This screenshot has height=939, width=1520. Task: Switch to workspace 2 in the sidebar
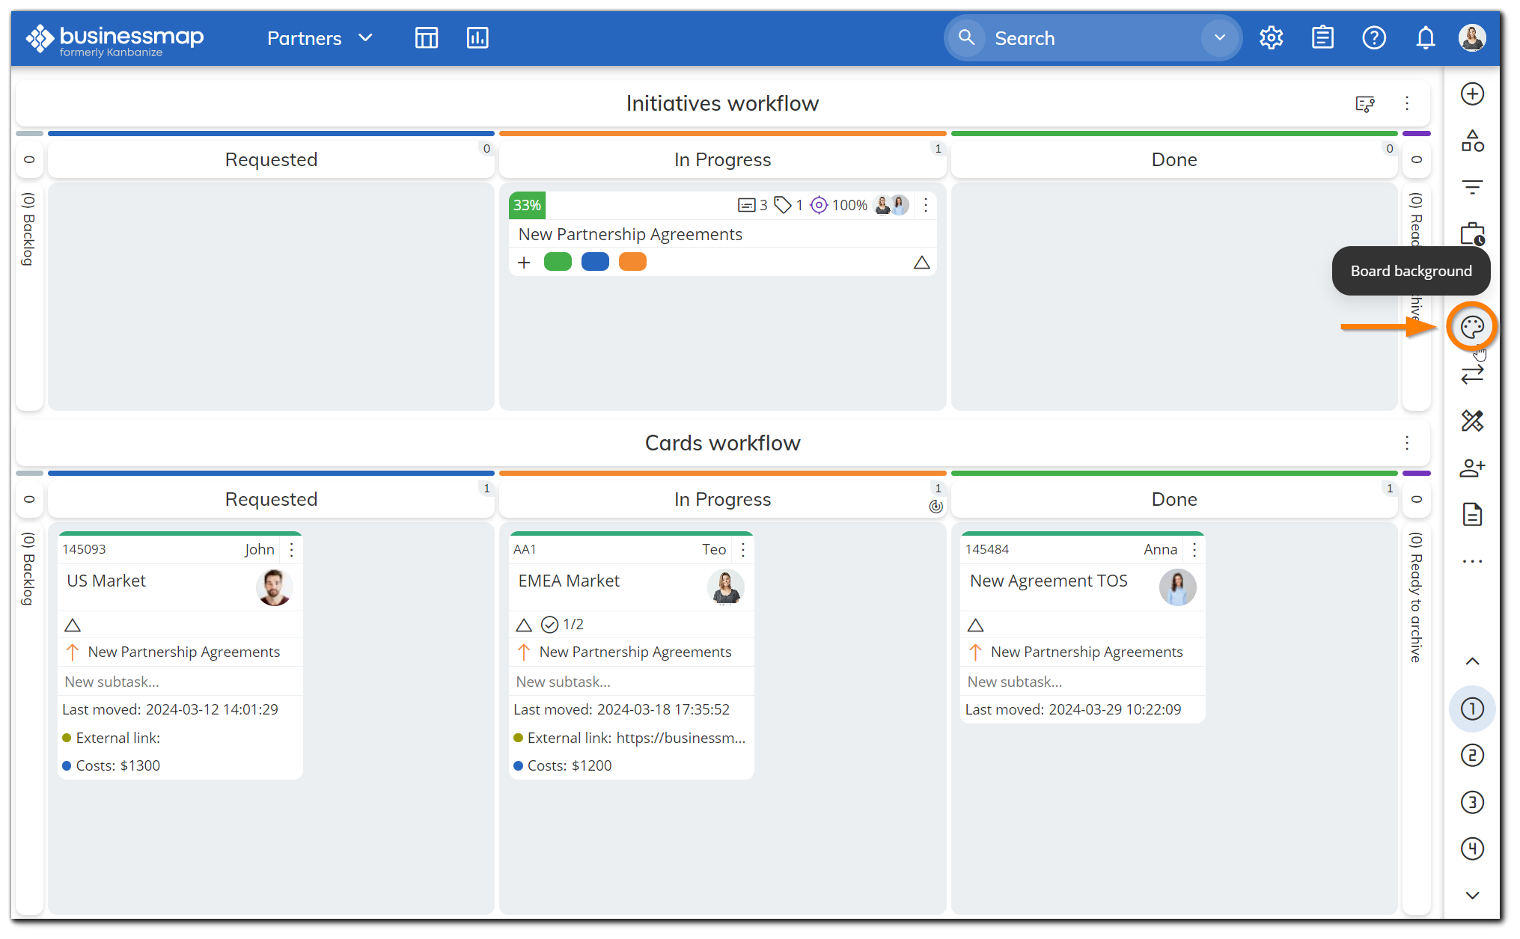click(1471, 755)
